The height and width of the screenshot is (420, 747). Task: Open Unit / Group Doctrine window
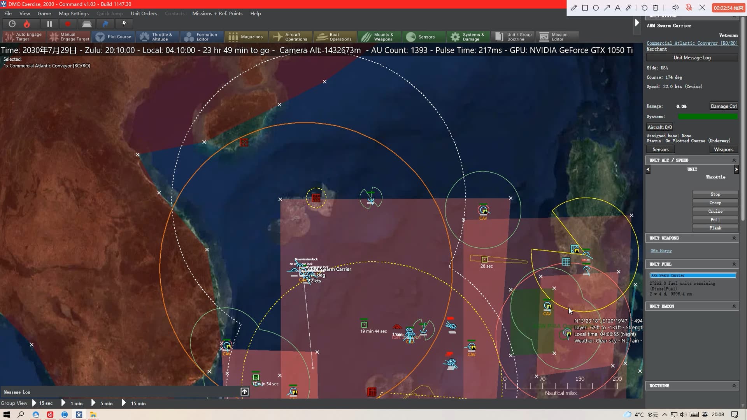click(512, 37)
